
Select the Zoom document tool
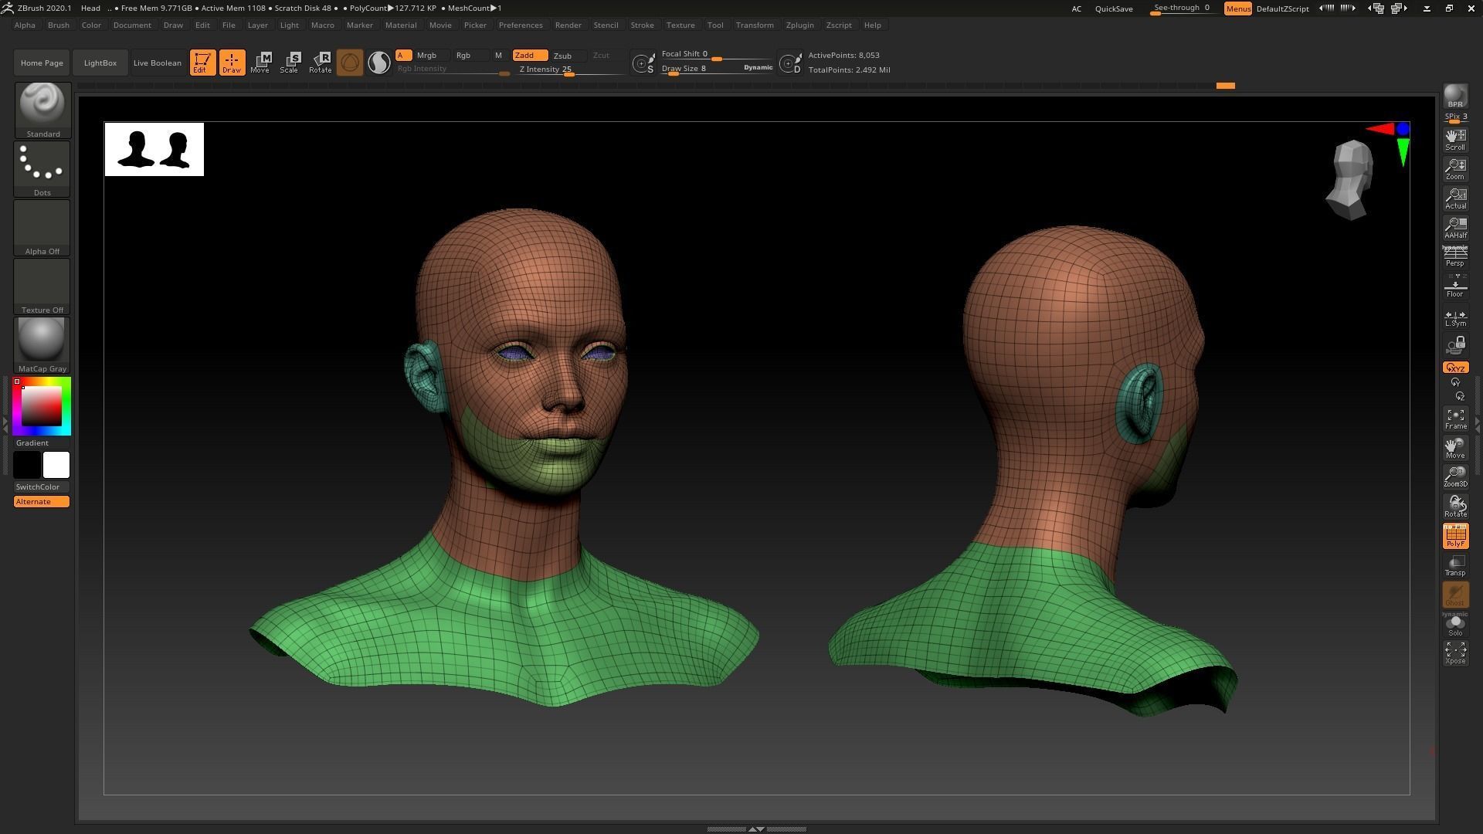1455,169
